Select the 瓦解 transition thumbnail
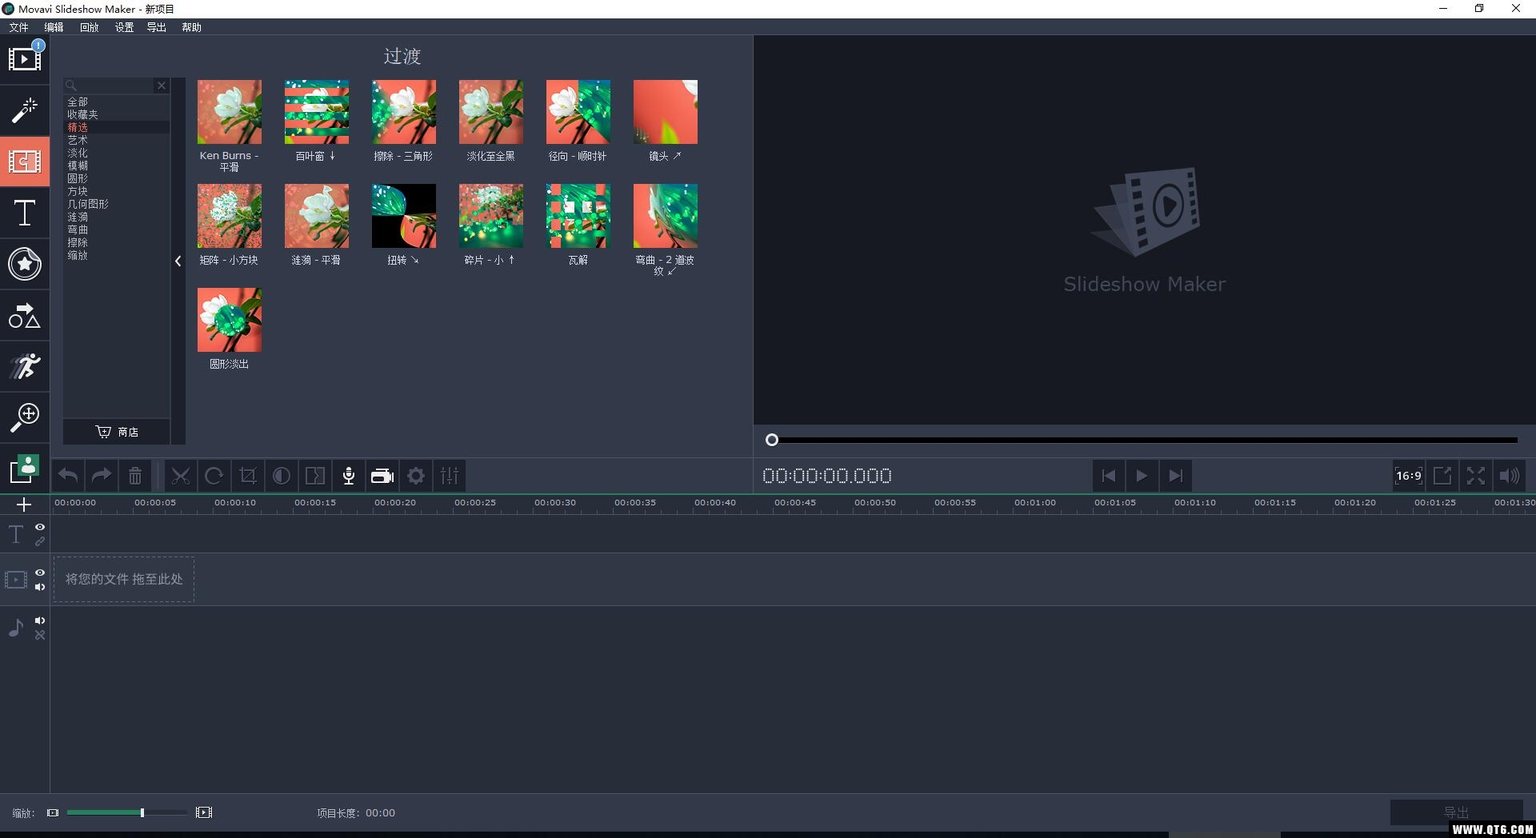1536x838 pixels. (x=578, y=216)
